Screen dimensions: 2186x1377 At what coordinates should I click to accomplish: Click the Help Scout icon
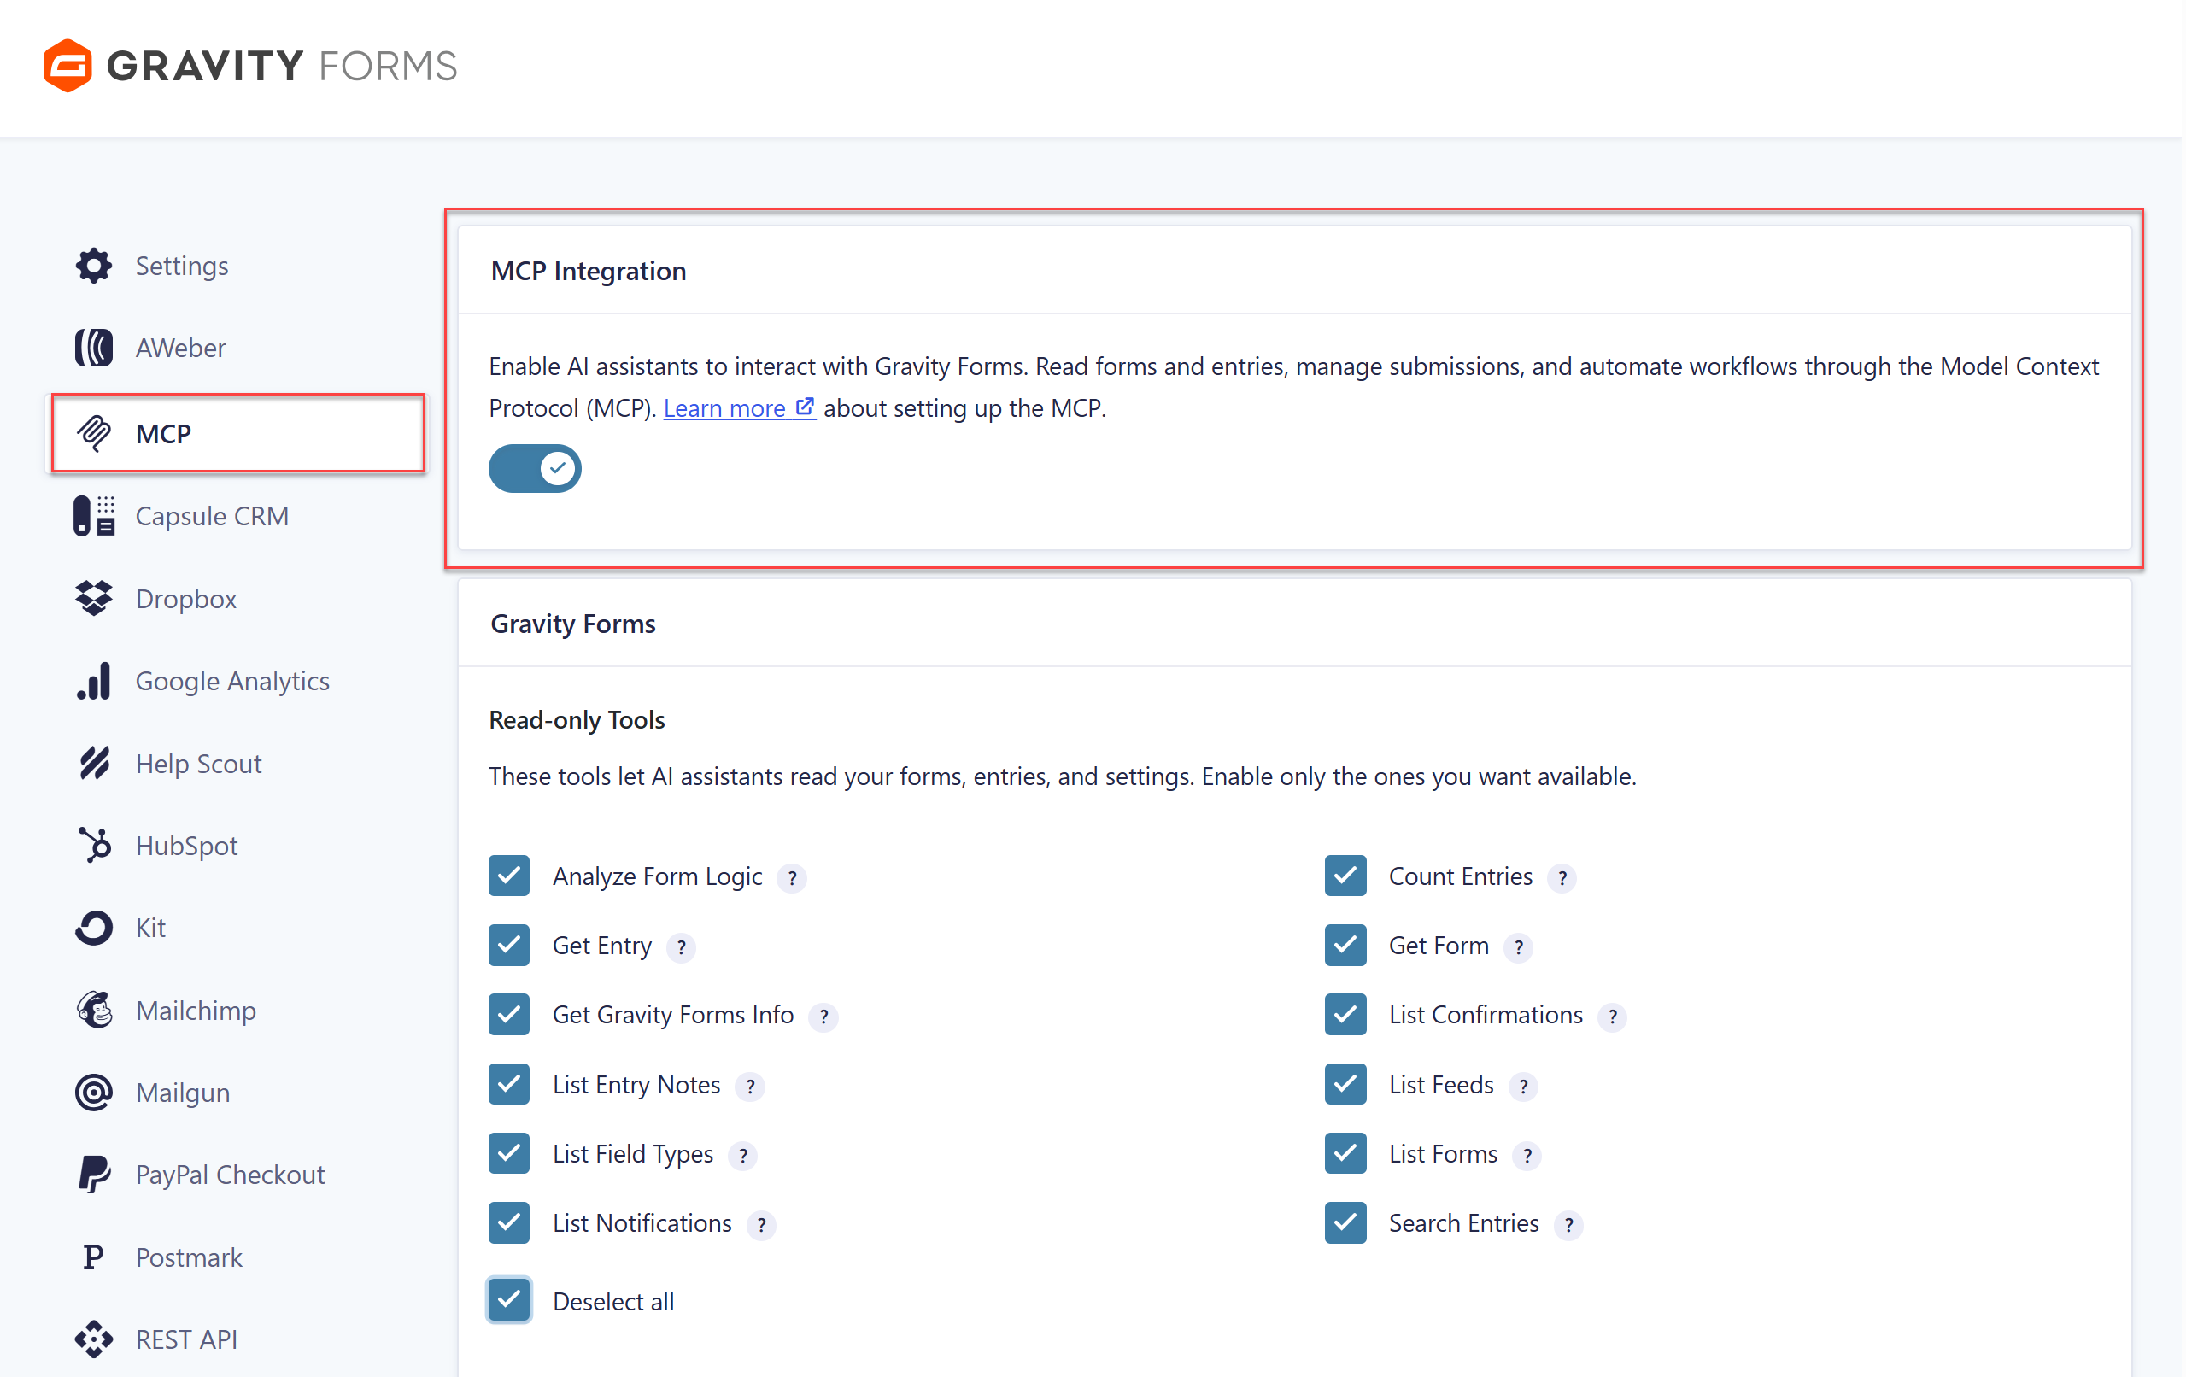click(93, 764)
